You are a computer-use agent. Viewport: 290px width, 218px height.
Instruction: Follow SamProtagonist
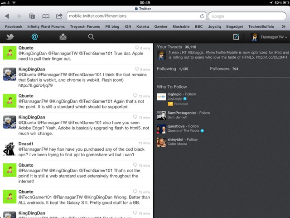click(204, 113)
